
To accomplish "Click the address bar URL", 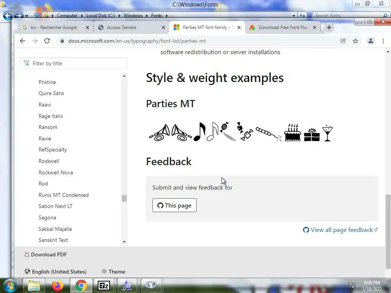I will [x=137, y=41].
